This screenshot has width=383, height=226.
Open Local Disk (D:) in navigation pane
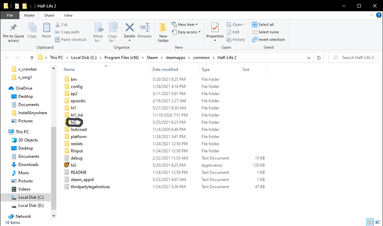pos(31,206)
